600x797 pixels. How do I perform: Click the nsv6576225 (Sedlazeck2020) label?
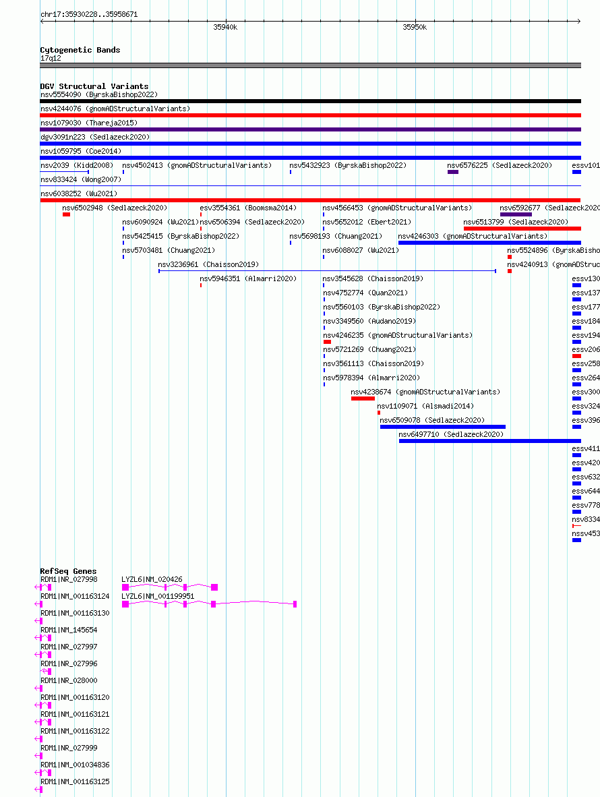(500, 166)
